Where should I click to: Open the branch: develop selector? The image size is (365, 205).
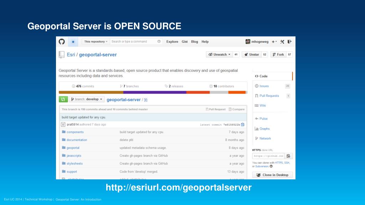point(87,99)
